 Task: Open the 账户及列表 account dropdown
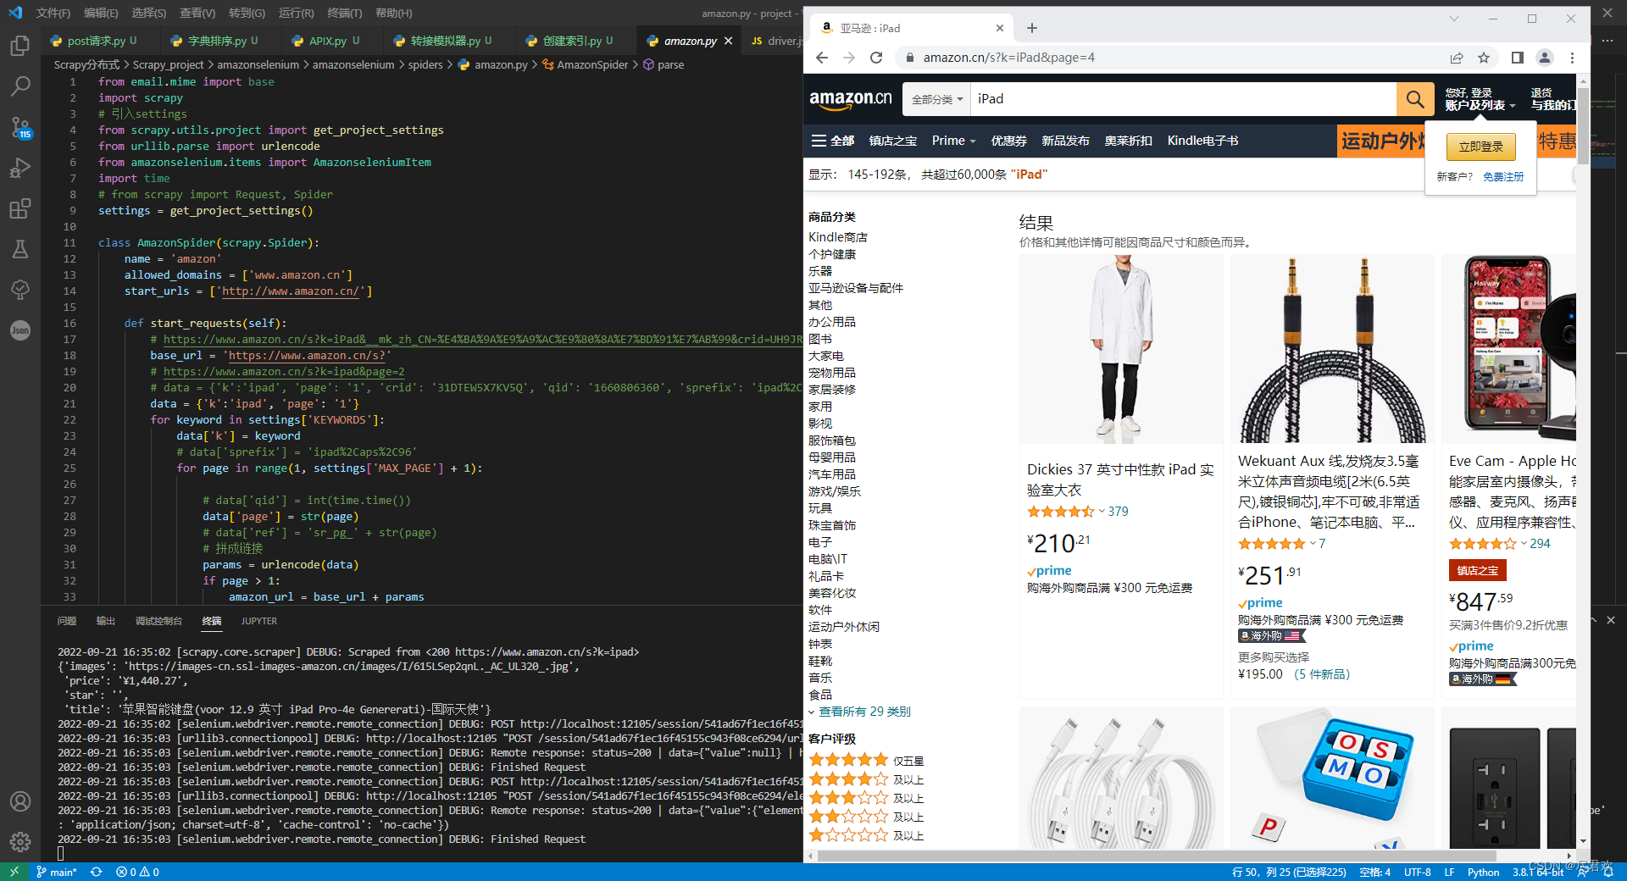click(x=1480, y=99)
